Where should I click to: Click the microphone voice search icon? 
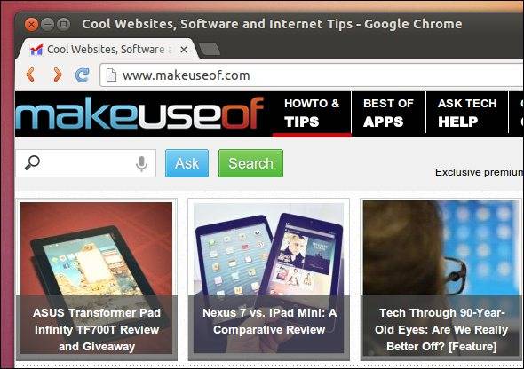pos(142,163)
